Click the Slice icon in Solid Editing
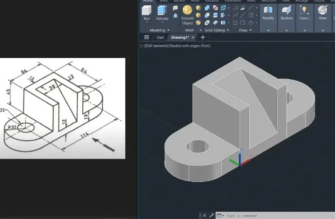This screenshot has width=335, height=219. (x=215, y=15)
